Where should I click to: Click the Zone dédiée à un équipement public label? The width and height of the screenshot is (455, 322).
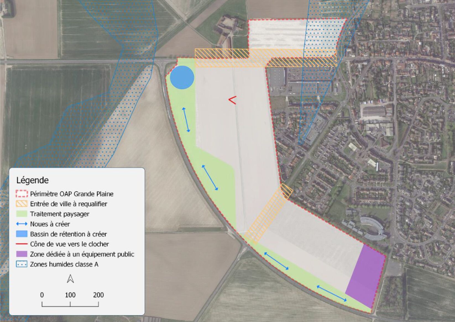(x=82, y=254)
